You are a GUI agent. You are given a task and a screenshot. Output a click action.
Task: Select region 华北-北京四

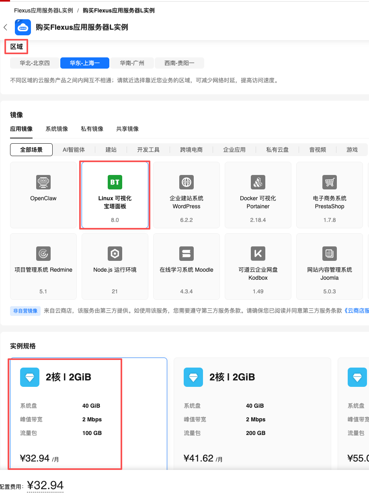[x=35, y=63]
